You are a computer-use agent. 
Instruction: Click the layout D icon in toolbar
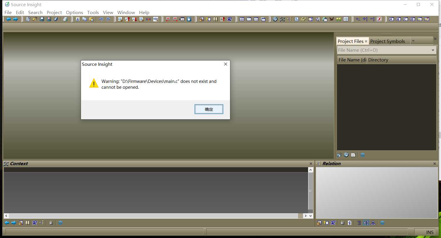pos(413,19)
